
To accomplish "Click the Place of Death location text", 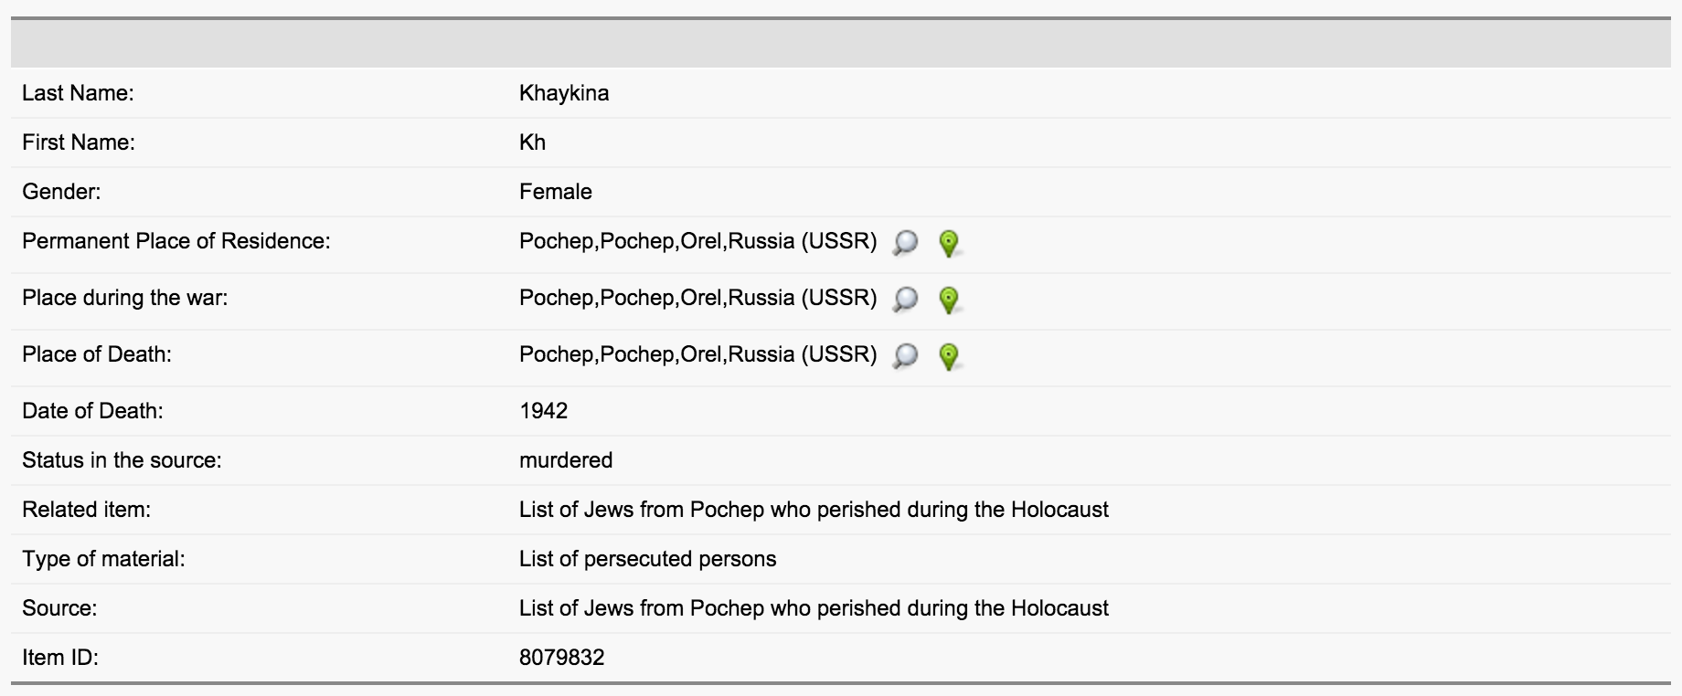I will 697,354.
